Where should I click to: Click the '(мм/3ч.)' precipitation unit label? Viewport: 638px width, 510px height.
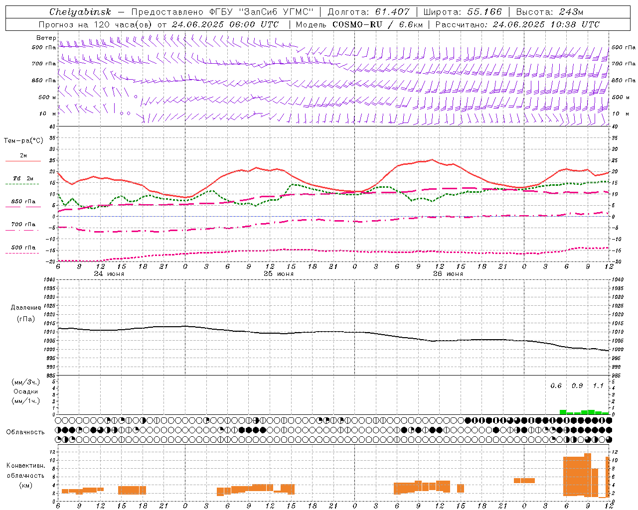(25, 382)
